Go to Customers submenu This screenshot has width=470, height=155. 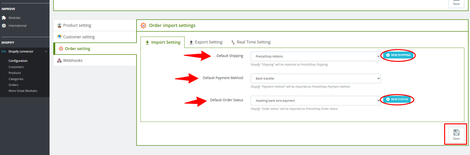tap(16, 67)
